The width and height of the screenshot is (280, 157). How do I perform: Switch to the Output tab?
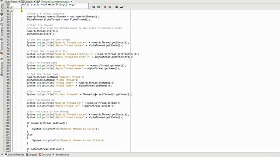(28, 1)
